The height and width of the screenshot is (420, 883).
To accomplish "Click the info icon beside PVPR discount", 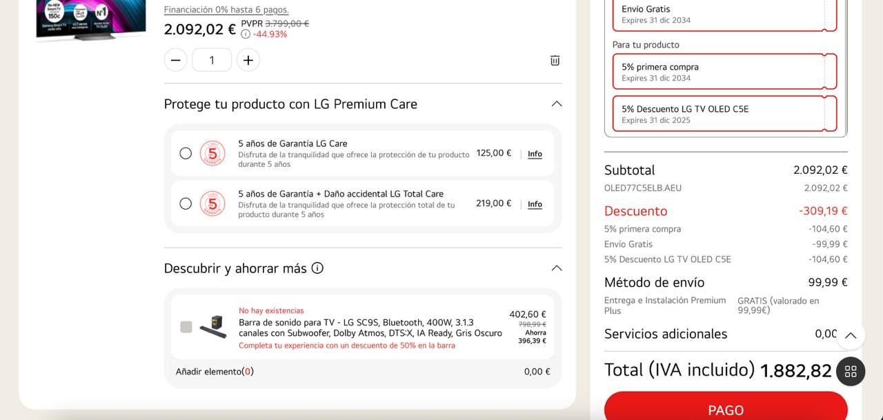I will pos(246,34).
